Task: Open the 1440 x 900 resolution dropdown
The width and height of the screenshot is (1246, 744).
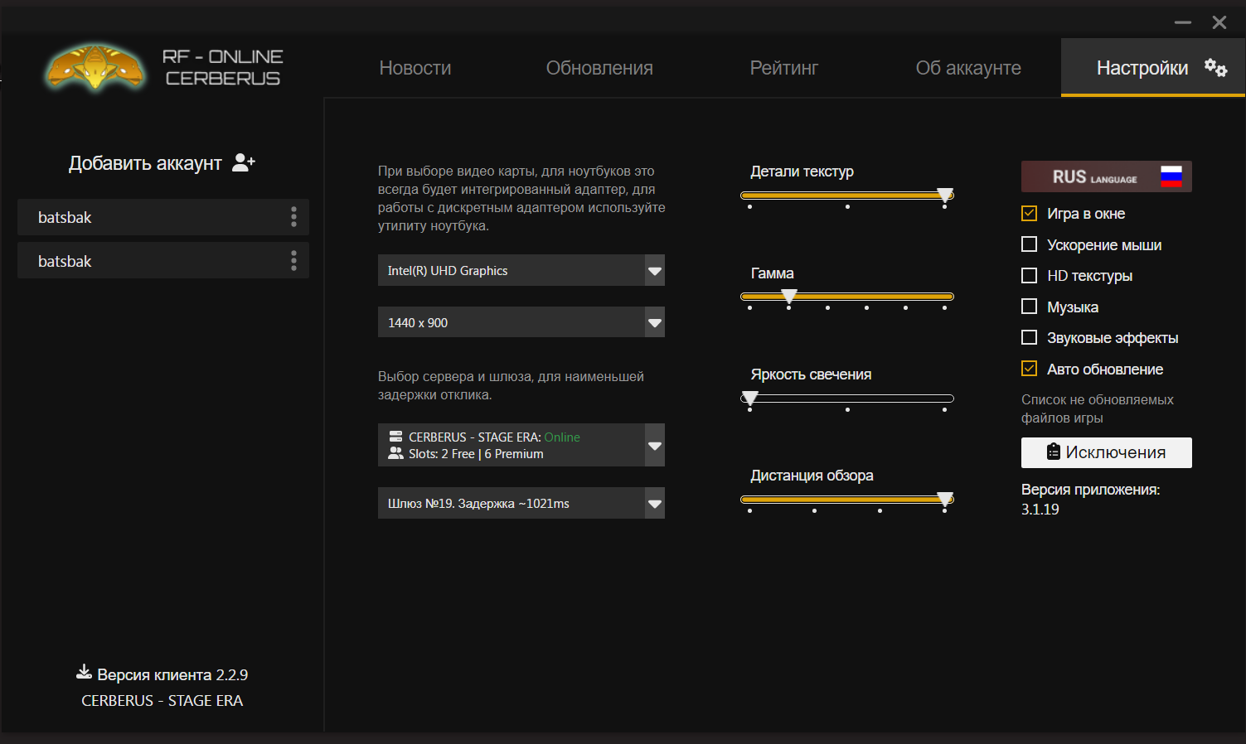Action: point(654,323)
